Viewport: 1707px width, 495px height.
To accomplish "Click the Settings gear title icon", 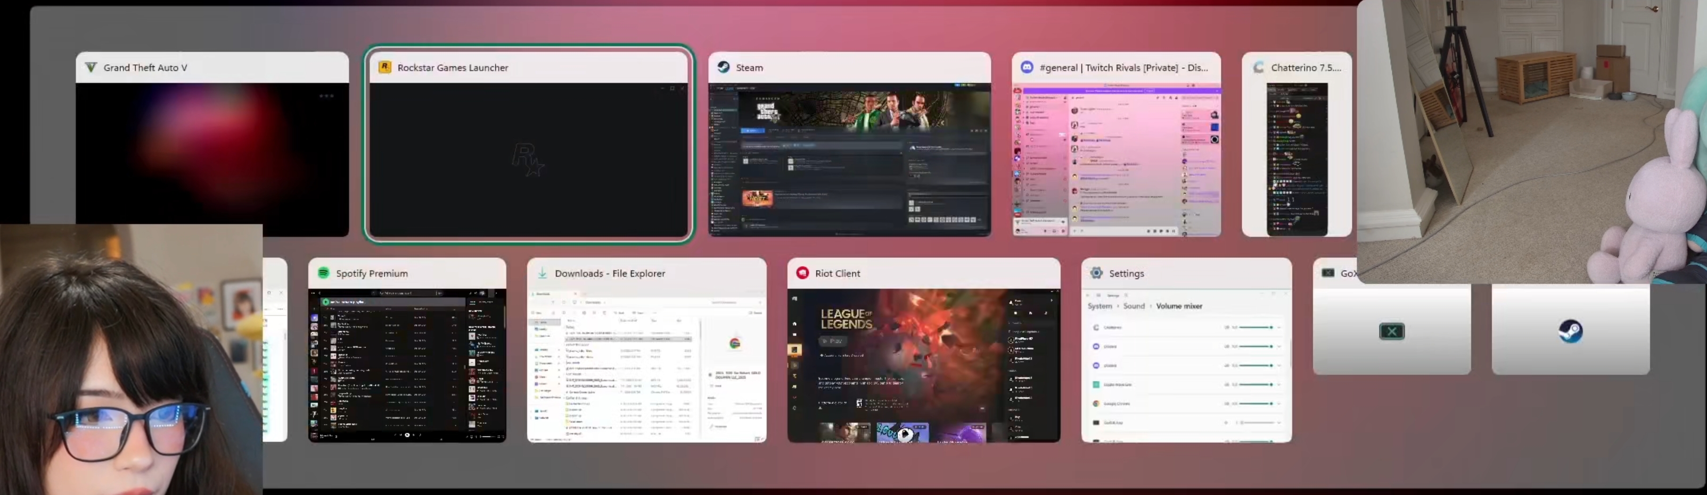I will [1096, 273].
